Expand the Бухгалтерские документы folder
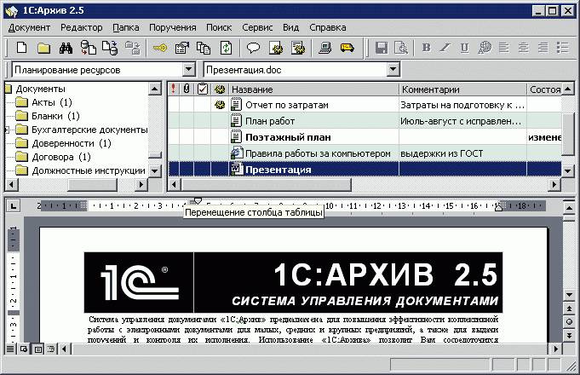This screenshot has height=375, width=580. 7,130
